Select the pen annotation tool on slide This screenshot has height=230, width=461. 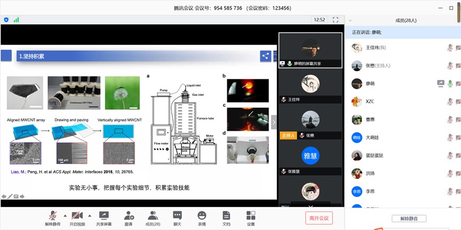[x=10, y=196]
